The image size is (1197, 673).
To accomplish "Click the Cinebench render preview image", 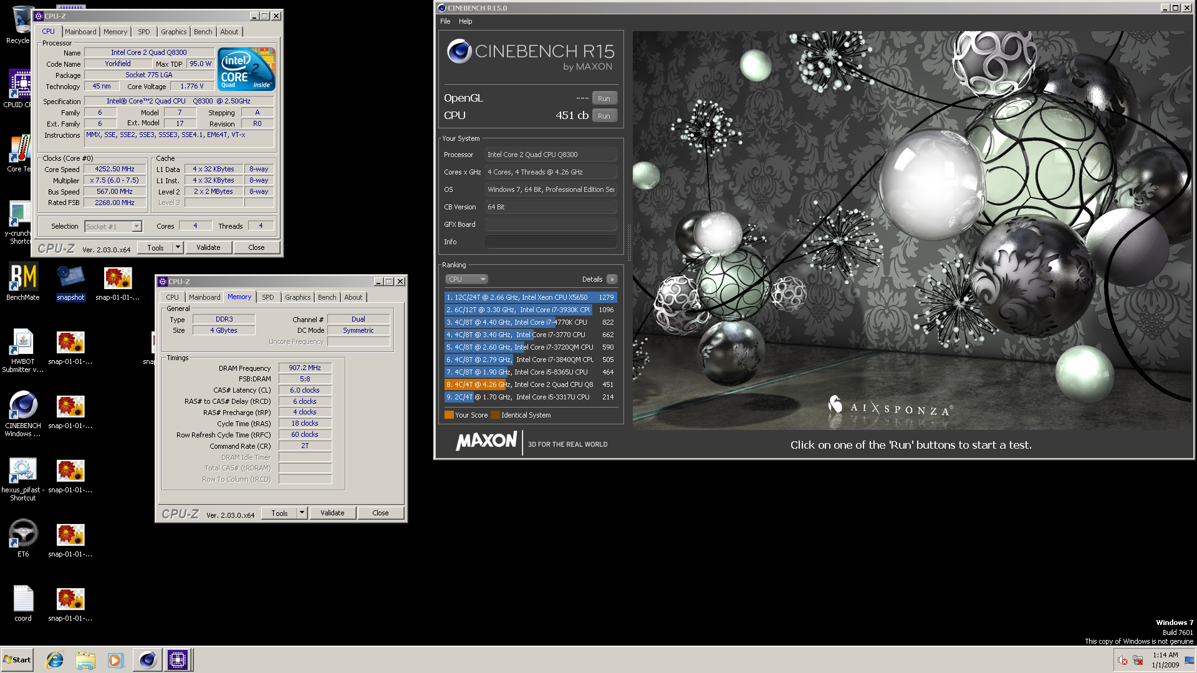I will [x=913, y=231].
